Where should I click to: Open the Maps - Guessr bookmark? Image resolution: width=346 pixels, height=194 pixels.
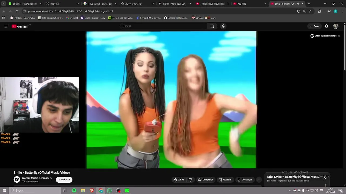(93, 18)
